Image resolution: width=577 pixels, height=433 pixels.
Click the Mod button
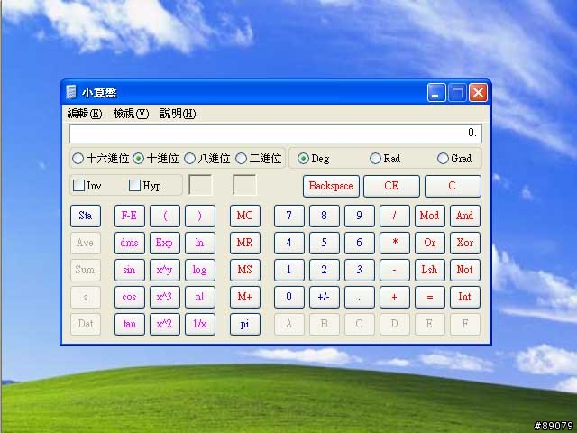(430, 216)
